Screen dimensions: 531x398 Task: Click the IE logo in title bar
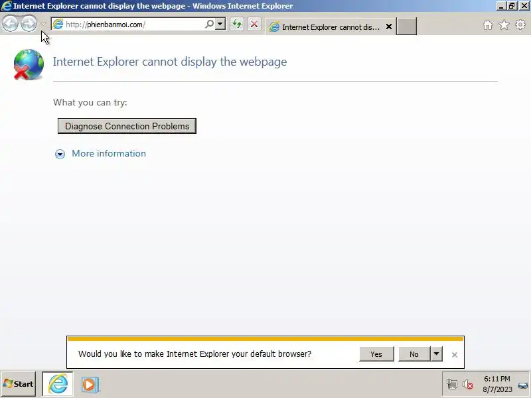[x=7, y=6]
